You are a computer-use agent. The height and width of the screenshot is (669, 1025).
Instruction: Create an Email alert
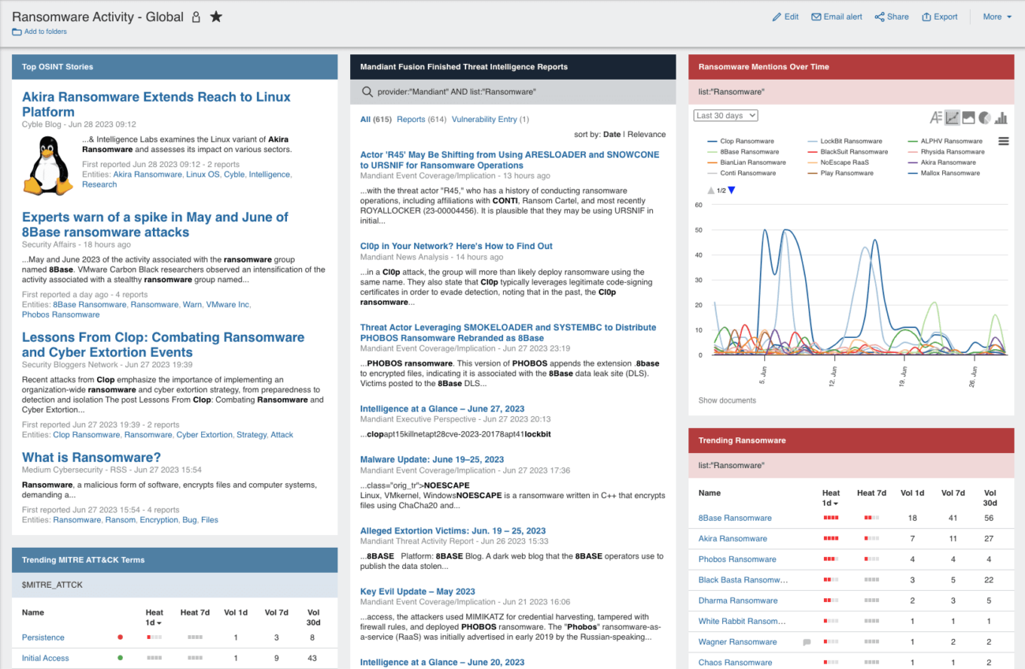(837, 17)
